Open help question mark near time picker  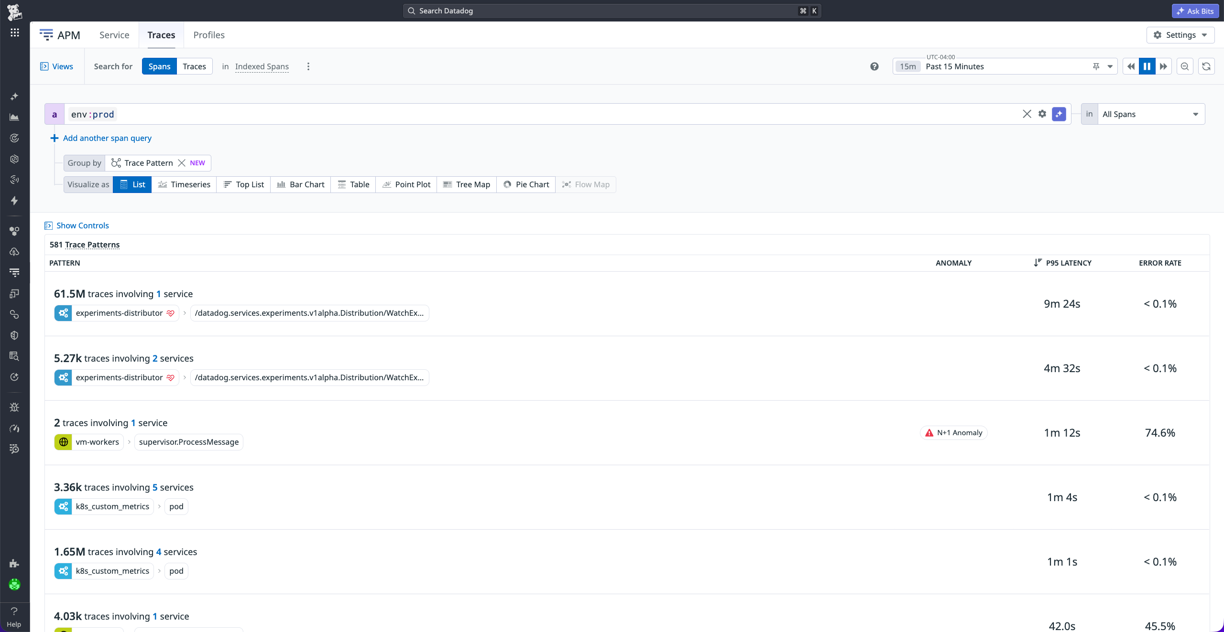(874, 66)
